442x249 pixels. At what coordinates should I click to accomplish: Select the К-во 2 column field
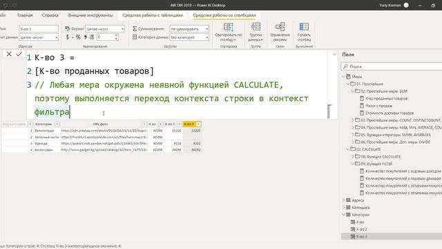pos(361,230)
